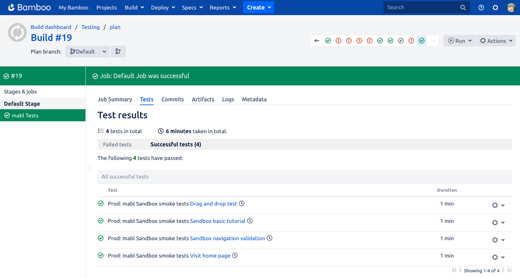The width and height of the screenshot is (520, 278).
Task: Open the Build dashboard breadcrumb link
Action: [51, 27]
